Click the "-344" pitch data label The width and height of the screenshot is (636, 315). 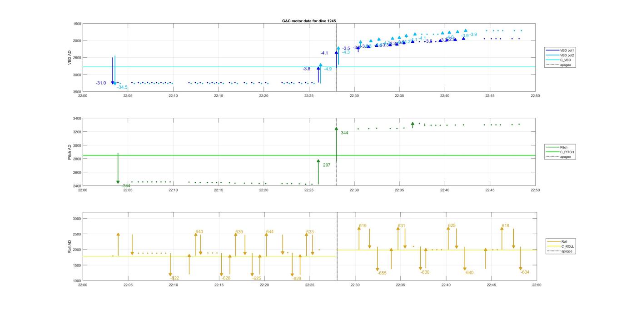click(x=126, y=185)
